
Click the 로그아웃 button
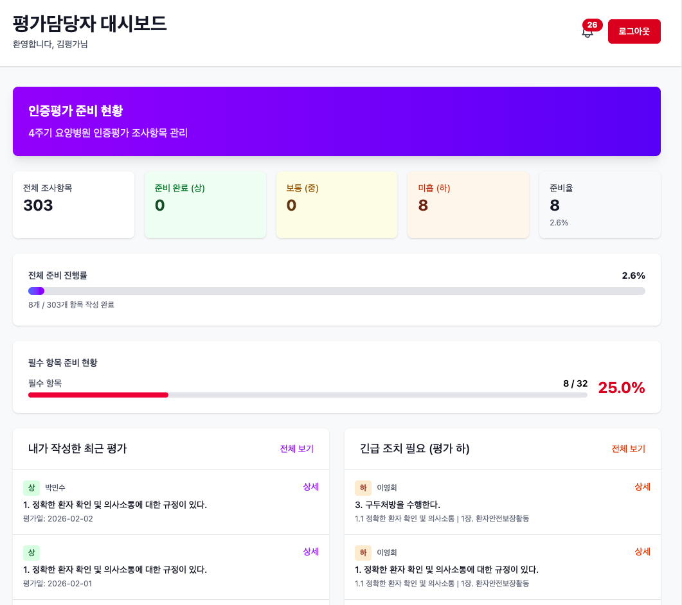pos(634,31)
